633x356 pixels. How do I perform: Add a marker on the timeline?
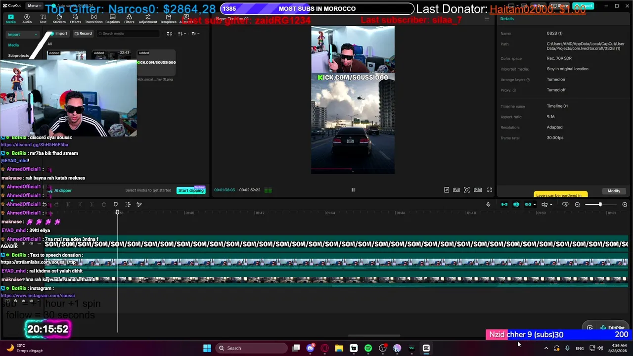[x=116, y=204]
